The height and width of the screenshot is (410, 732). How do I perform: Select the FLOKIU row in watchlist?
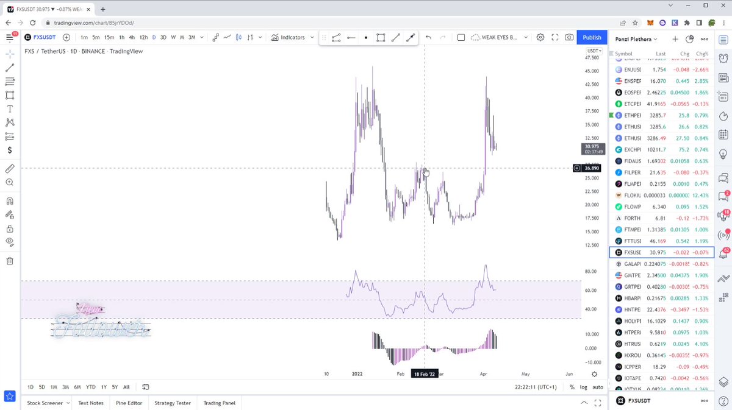click(661, 196)
